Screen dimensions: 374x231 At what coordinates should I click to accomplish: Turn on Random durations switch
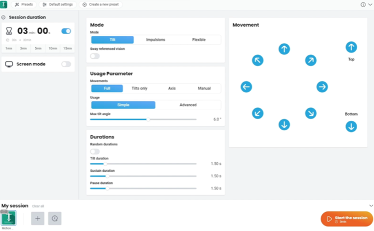tap(95, 152)
